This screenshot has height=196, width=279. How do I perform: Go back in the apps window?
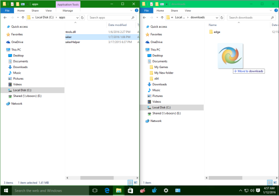(x=5, y=18)
